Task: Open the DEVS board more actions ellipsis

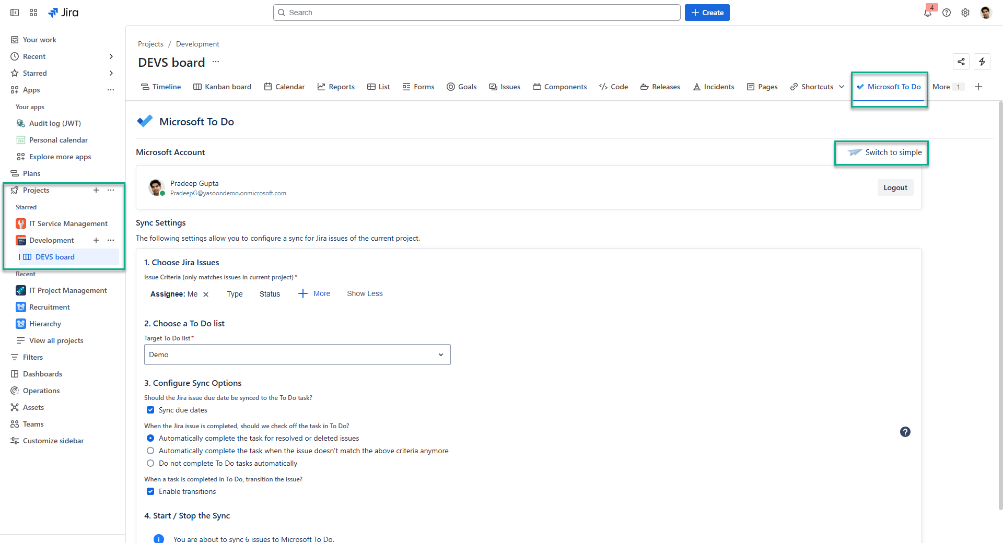Action: click(216, 62)
